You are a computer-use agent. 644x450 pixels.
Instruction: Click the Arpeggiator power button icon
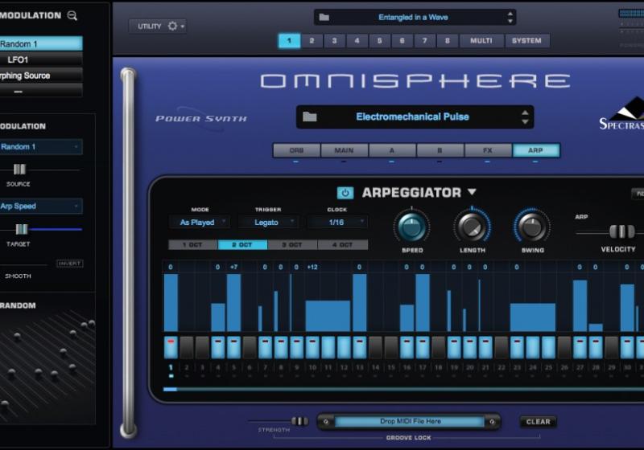click(x=345, y=193)
